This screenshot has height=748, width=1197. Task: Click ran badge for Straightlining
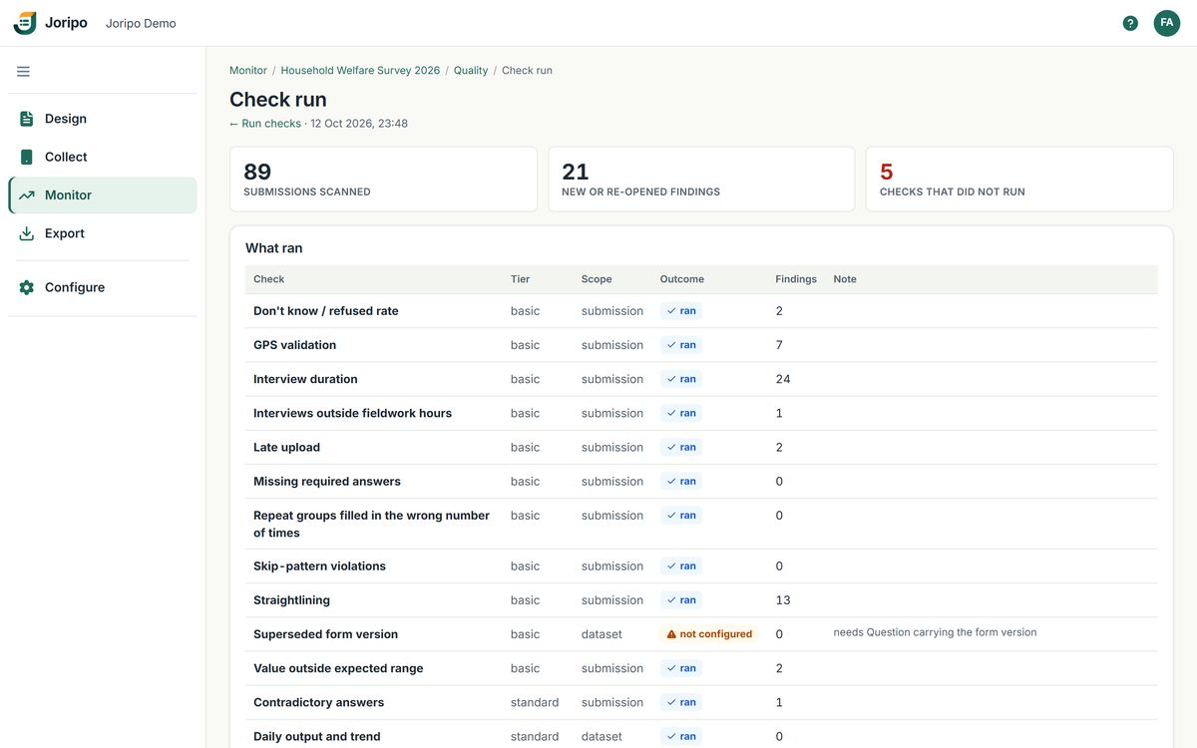tap(681, 599)
